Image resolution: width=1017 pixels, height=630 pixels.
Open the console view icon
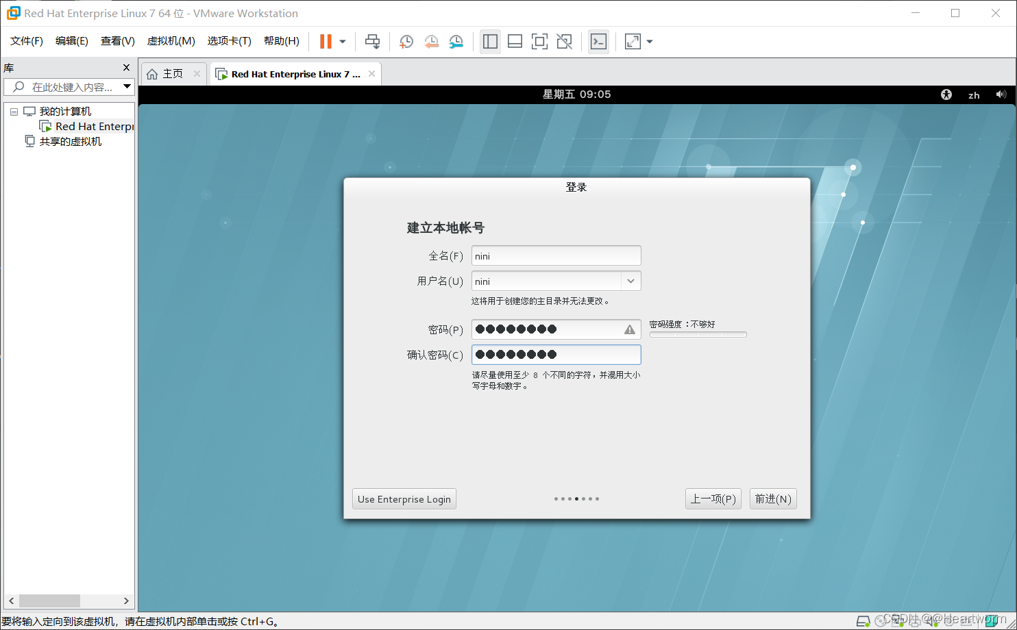598,42
